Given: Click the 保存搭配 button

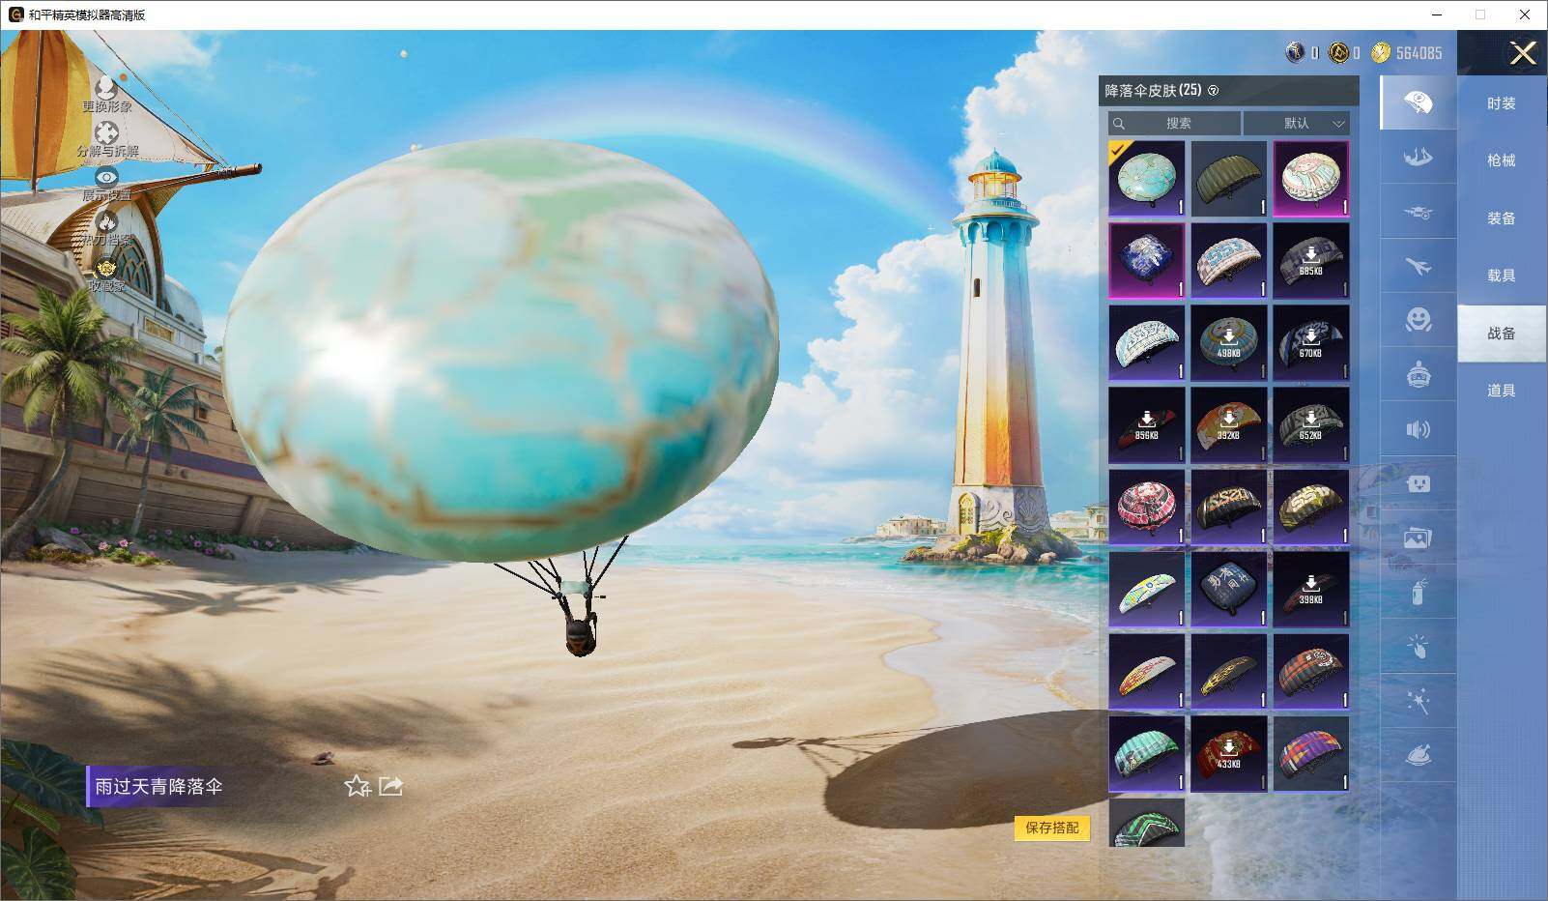Looking at the screenshot, I should (1052, 828).
